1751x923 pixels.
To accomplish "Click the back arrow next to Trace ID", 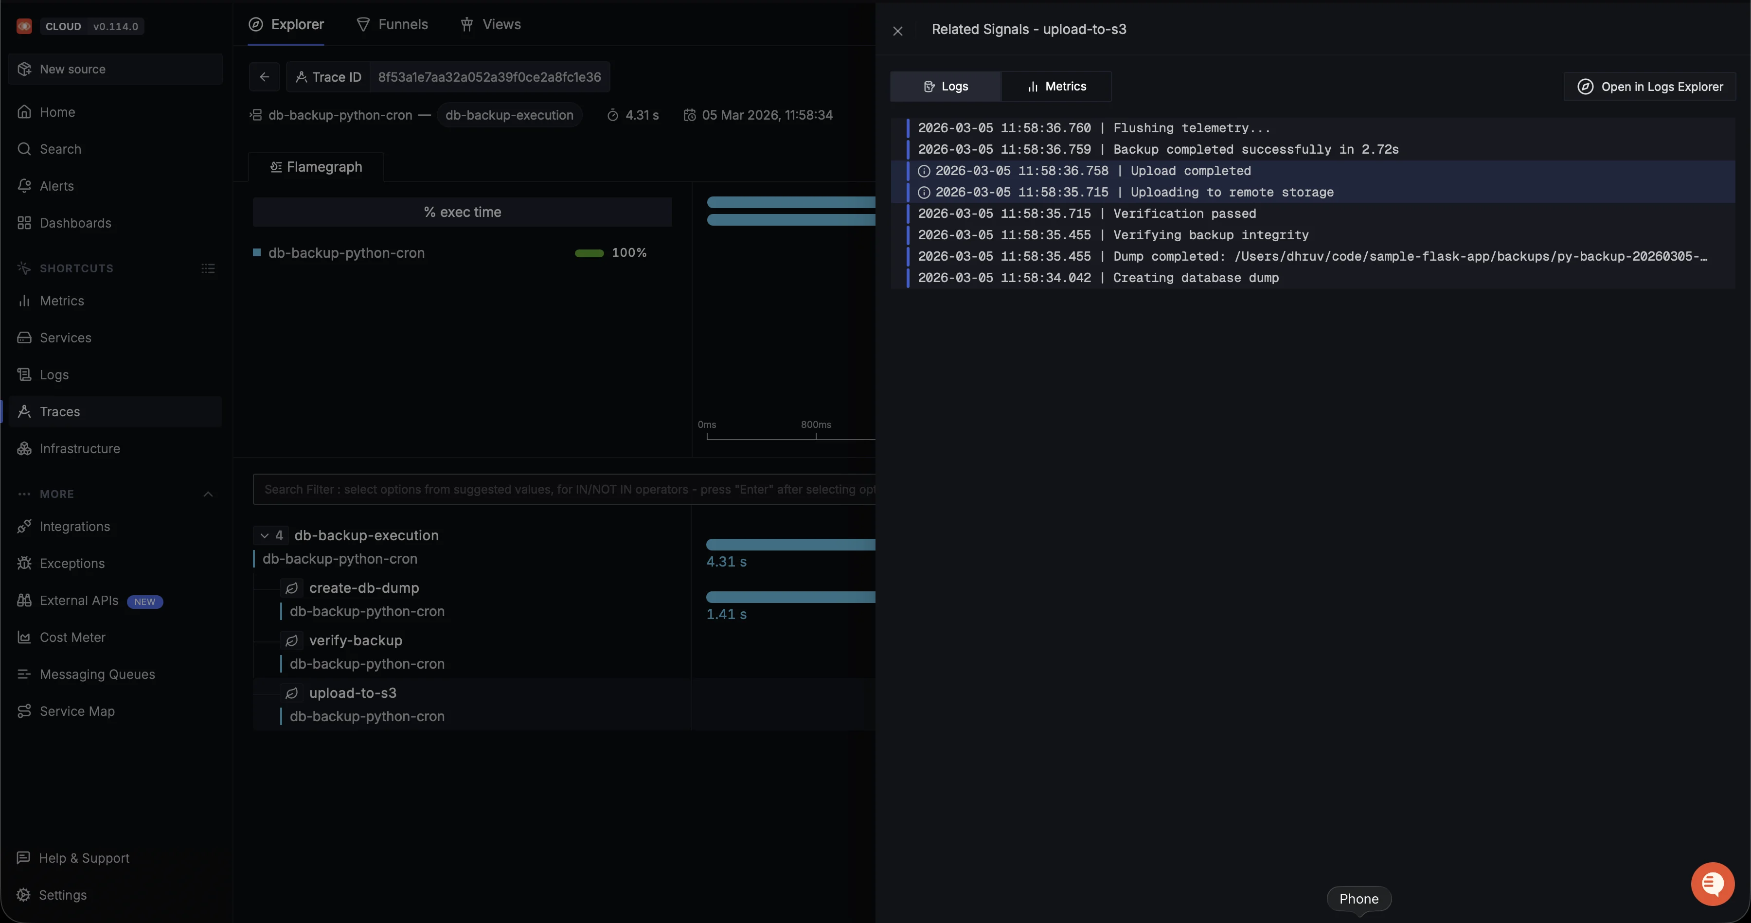I will pos(265,77).
